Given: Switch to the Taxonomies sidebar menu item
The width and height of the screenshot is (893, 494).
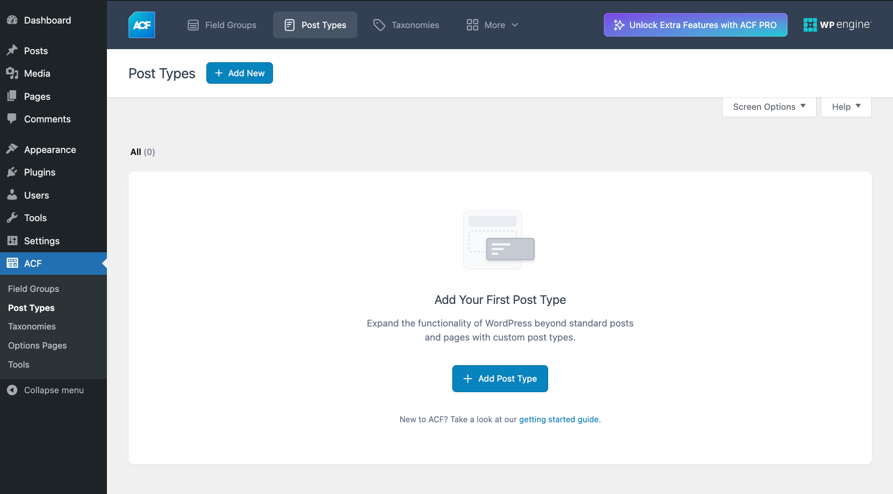Looking at the screenshot, I should (31, 326).
